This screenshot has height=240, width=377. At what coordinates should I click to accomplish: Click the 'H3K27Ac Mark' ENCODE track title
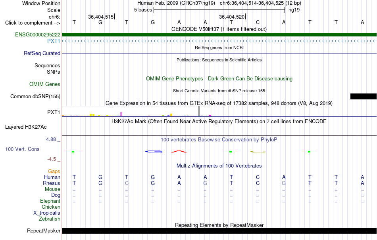tap(219, 122)
